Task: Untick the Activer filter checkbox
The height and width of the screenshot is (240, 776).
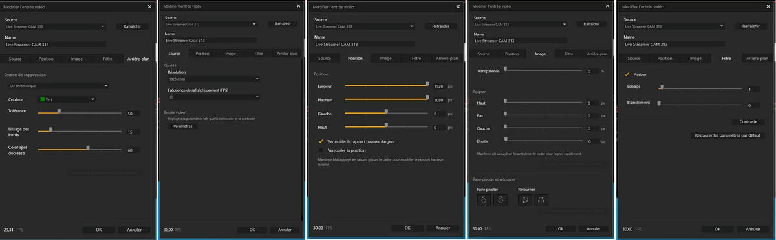Action: [627, 74]
